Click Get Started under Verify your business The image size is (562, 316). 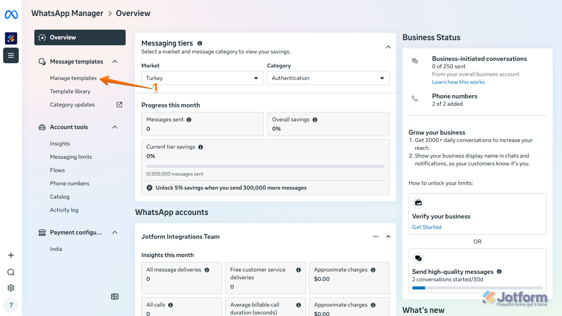point(427,227)
